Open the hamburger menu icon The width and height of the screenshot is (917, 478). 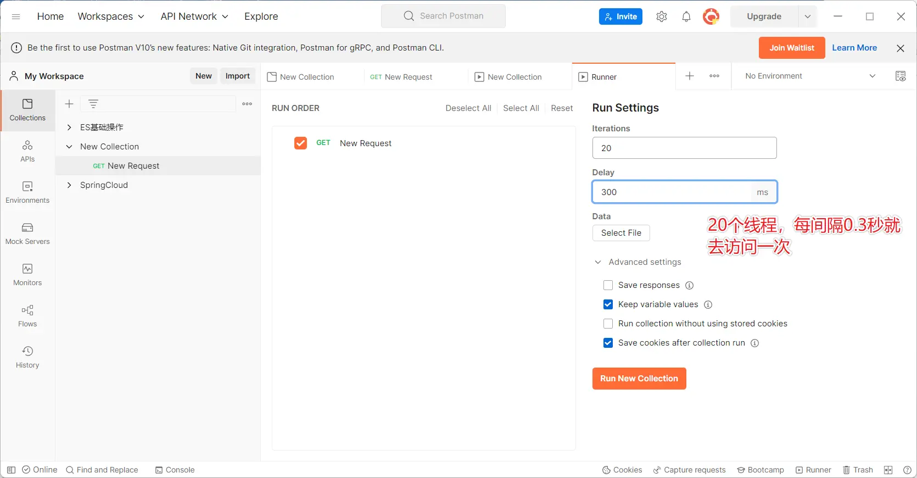[x=16, y=16]
